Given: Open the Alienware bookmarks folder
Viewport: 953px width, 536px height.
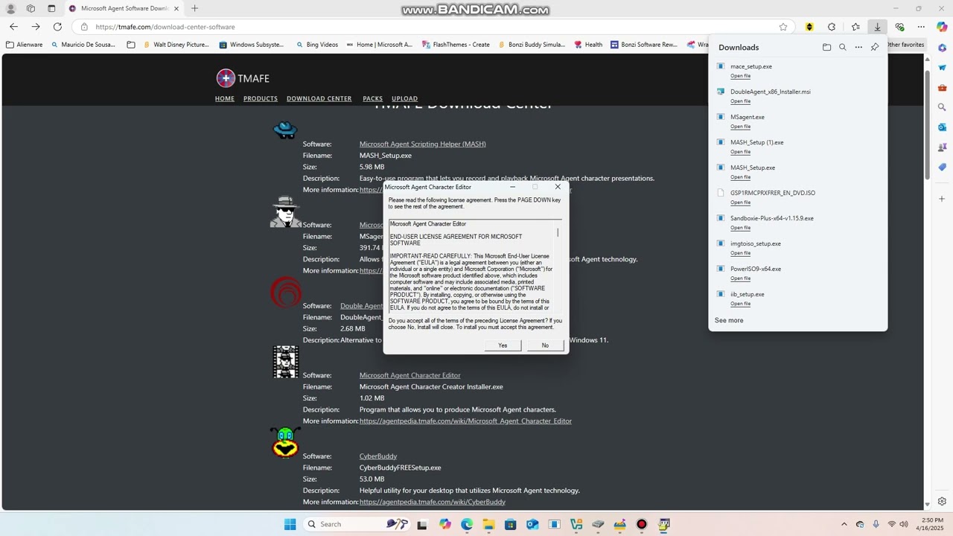Looking at the screenshot, I should click(x=24, y=45).
